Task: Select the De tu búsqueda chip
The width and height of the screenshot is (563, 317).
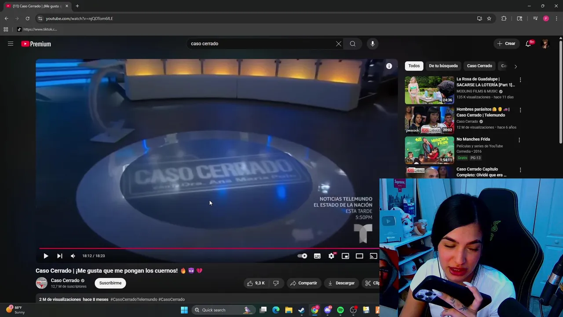Action: [x=443, y=66]
